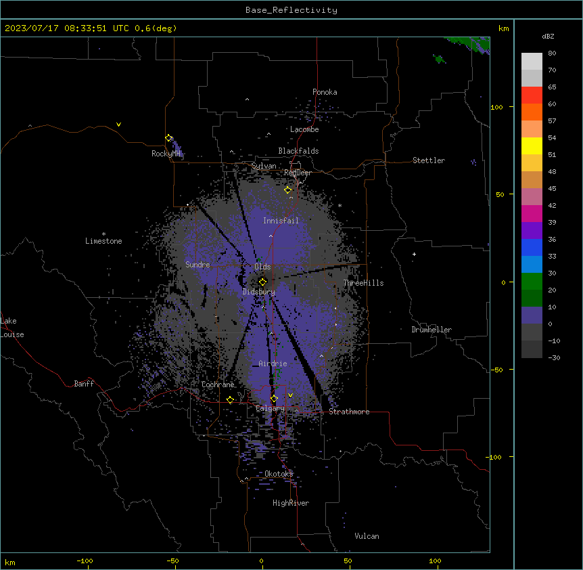This screenshot has height=570, width=583.
Task: Click the Innisfail city label
Action: 281,221
